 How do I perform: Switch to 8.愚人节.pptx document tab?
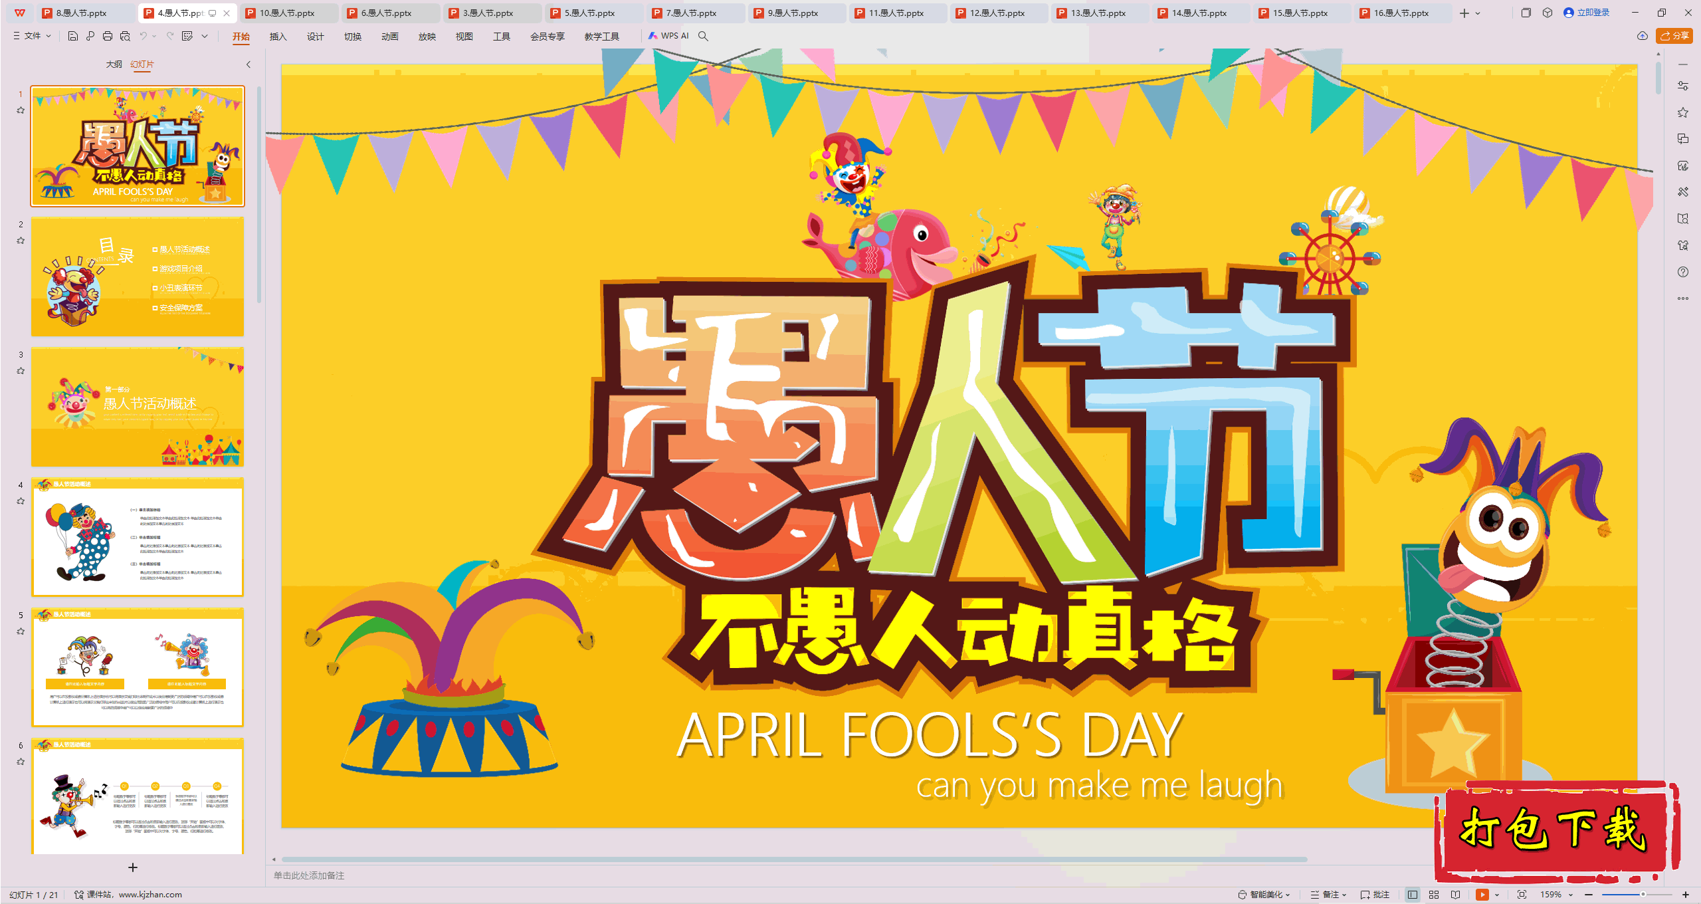click(x=85, y=13)
